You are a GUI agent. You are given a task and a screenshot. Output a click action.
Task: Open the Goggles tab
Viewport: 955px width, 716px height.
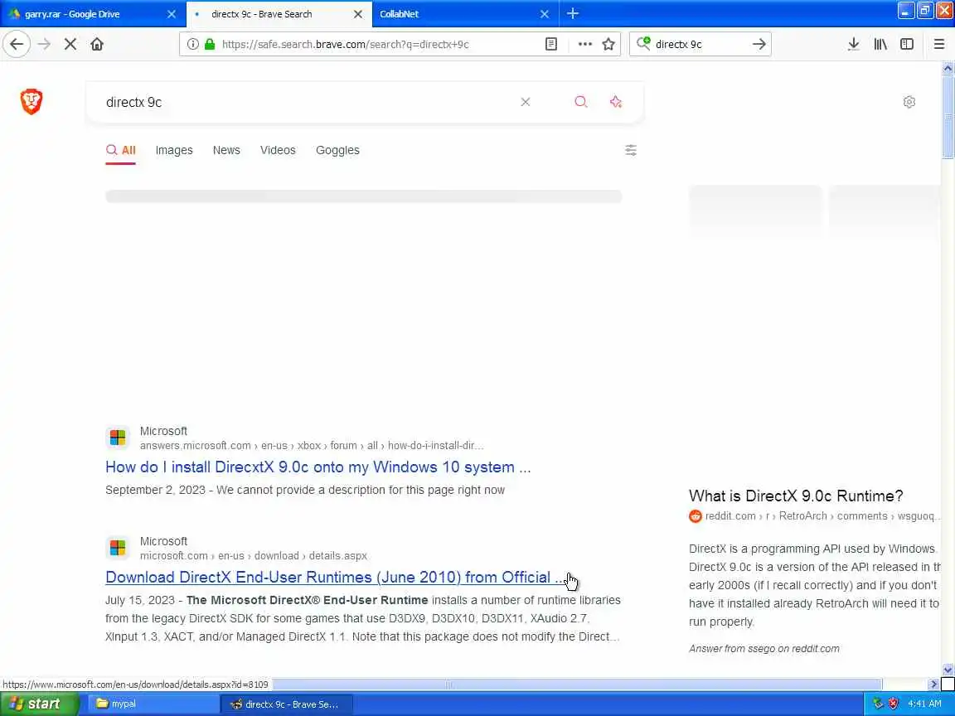click(x=337, y=150)
